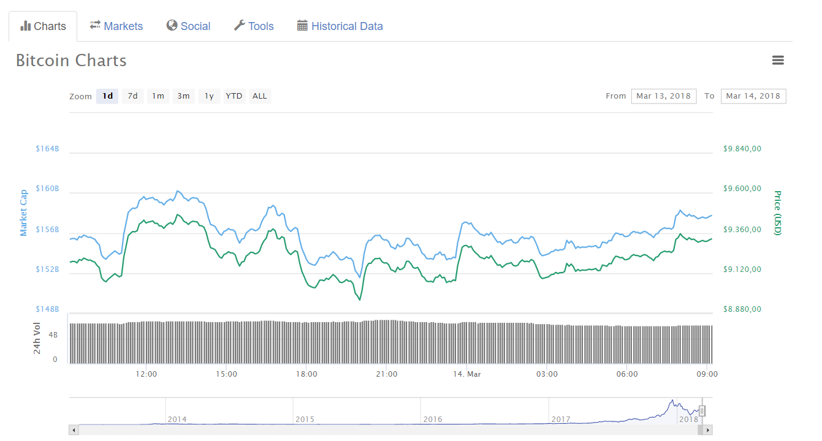Viewport: 822px width, 441px height.
Task: Click the $9.840,00 price label
Action: tap(742, 149)
